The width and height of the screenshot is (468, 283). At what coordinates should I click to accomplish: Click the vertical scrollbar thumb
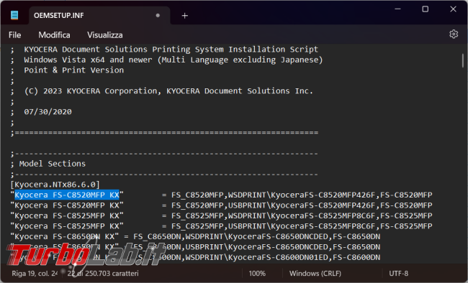point(463,60)
